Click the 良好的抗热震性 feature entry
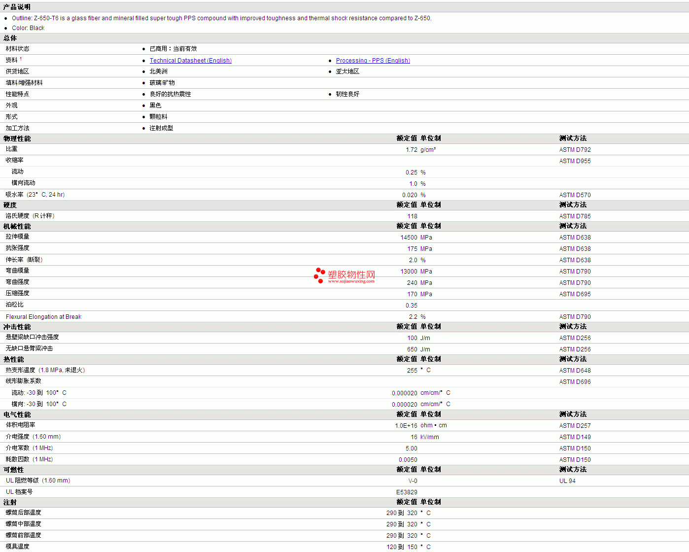This screenshot has height=552, width=689. [x=171, y=94]
